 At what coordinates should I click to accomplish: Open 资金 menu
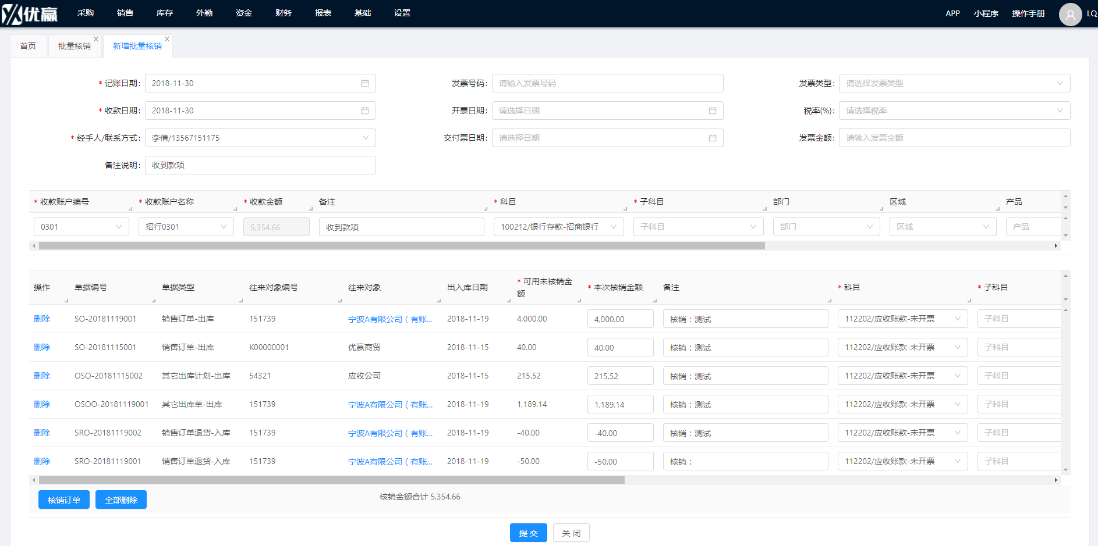(244, 13)
